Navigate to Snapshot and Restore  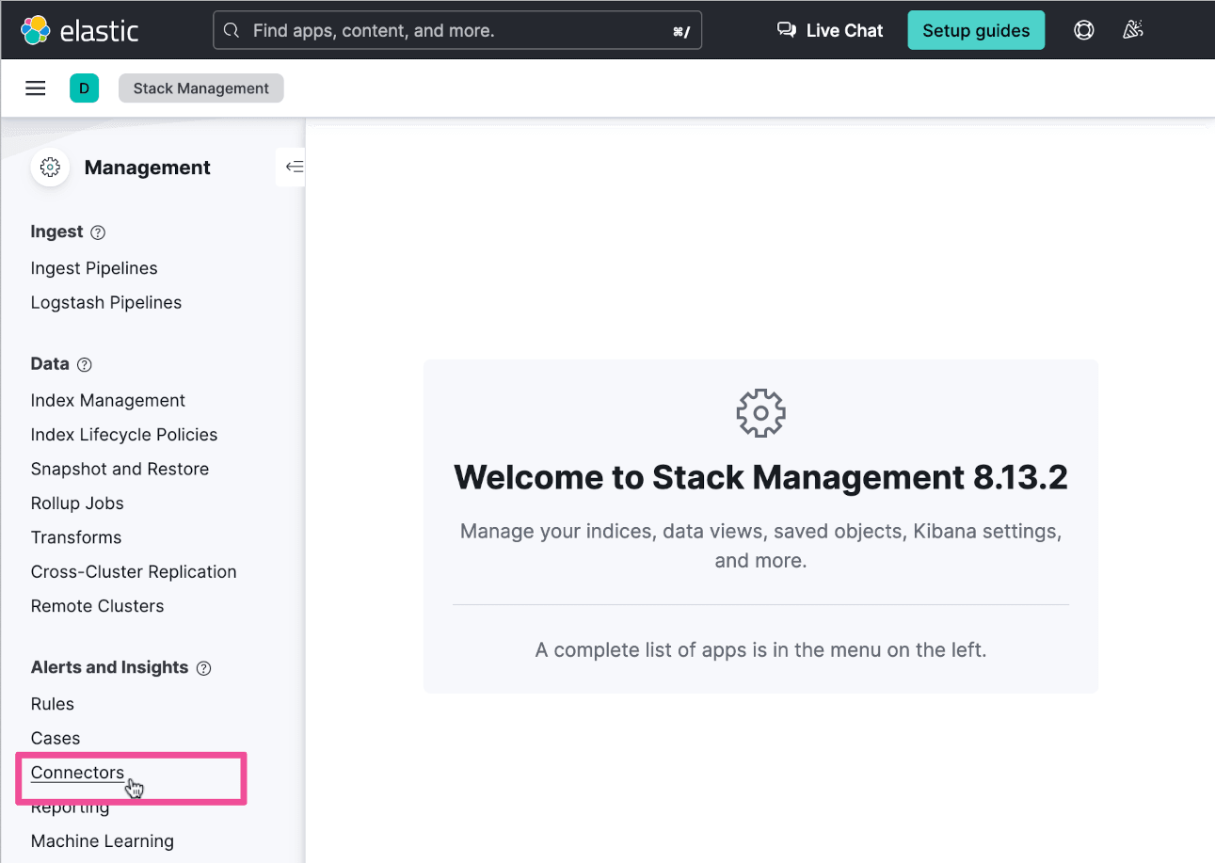coord(120,469)
